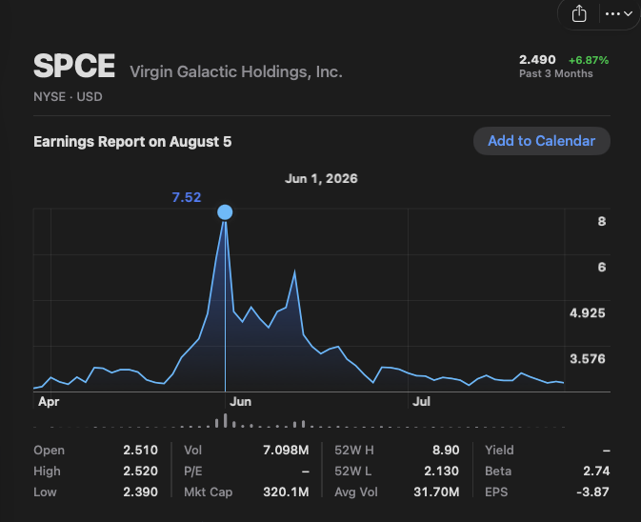The image size is (641, 522).
Task: Open the ellipsis more-options dropdown
Action: click(x=619, y=14)
